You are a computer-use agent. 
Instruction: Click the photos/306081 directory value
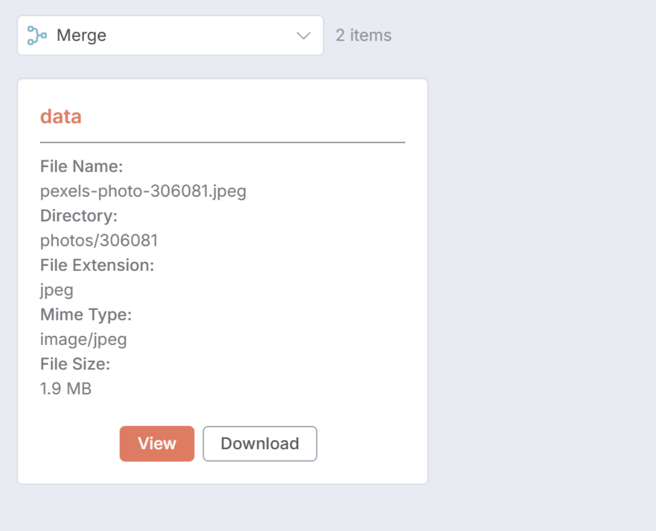[99, 241]
